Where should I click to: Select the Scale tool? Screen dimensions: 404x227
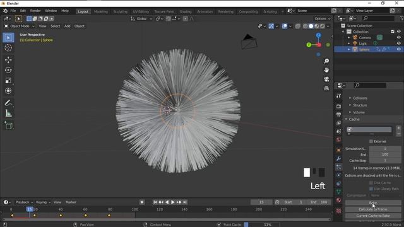click(x=8, y=81)
